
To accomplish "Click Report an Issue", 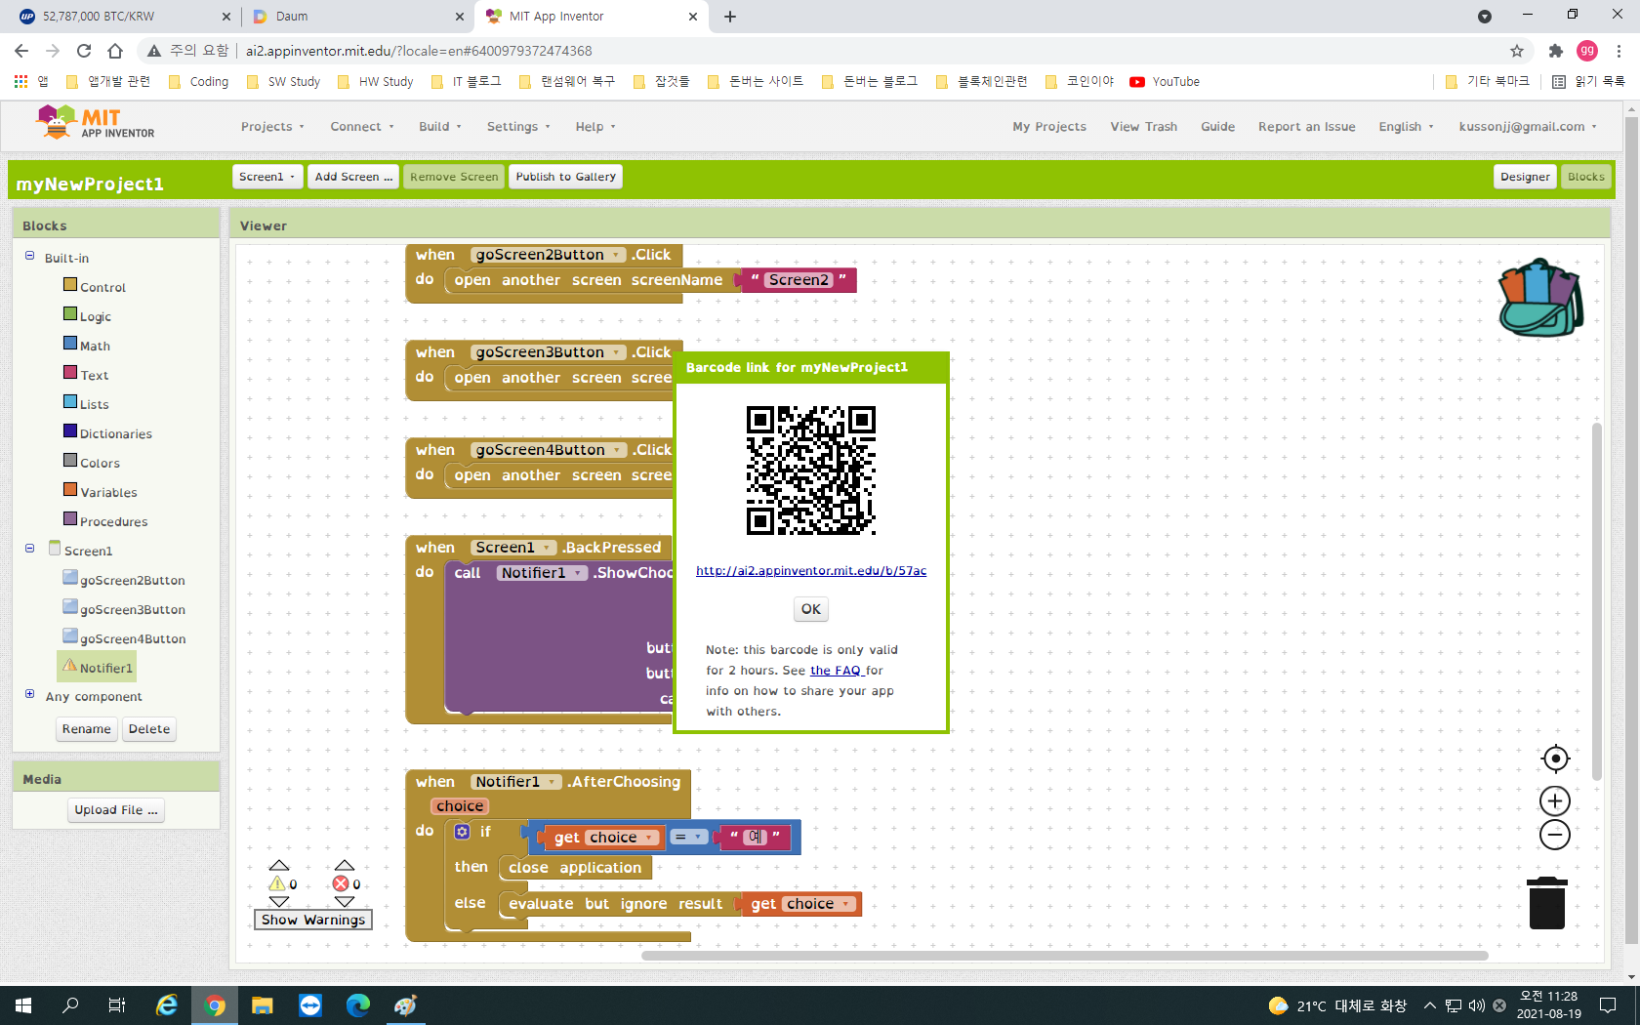I will tap(1306, 127).
